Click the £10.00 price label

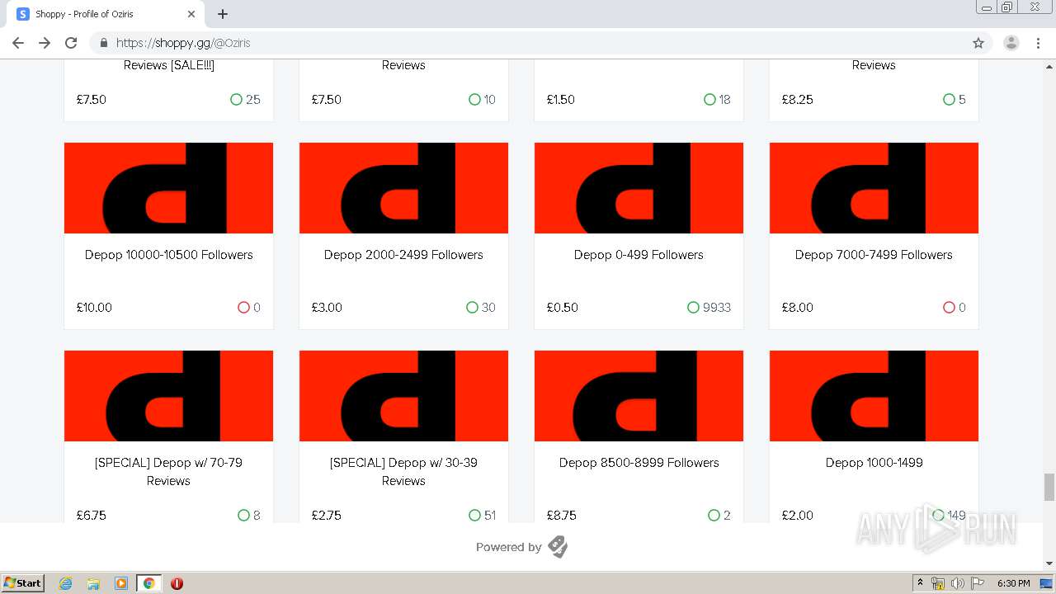pyautogui.click(x=94, y=308)
